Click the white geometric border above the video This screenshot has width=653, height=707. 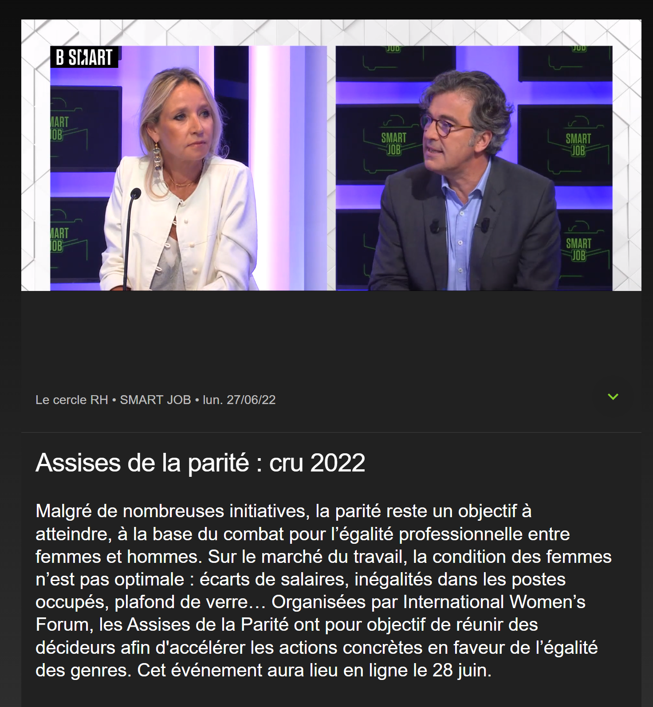point(331,32)
